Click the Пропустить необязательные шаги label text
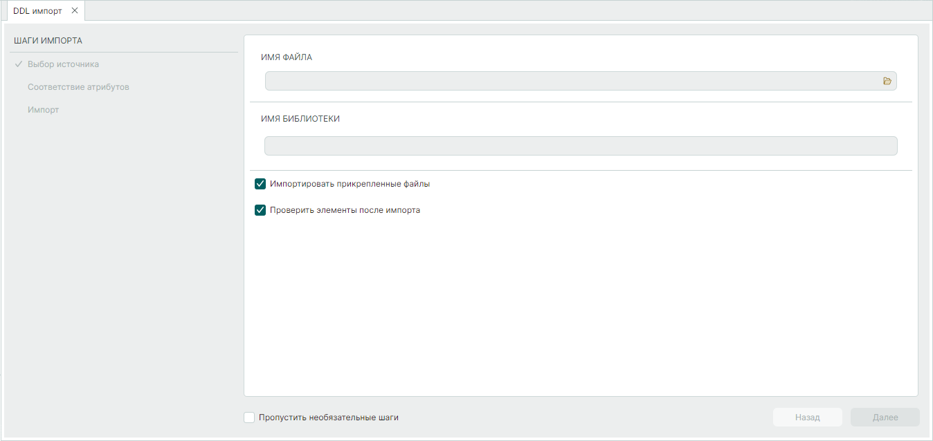Viewport: 933px width, 441px height. (328, 417)
